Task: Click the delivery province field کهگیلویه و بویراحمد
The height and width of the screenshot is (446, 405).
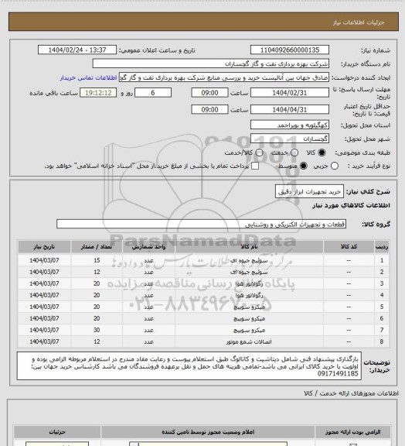Action: click(x=290, y=125)
